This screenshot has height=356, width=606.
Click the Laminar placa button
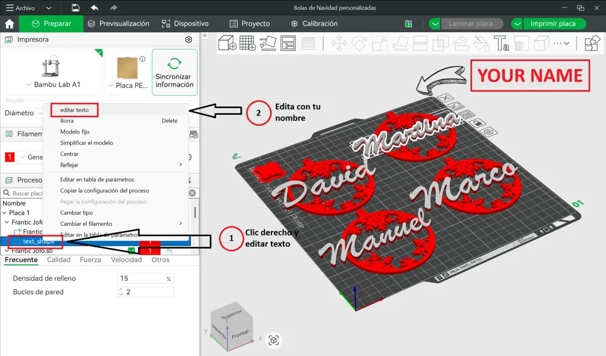click(471, 24)
